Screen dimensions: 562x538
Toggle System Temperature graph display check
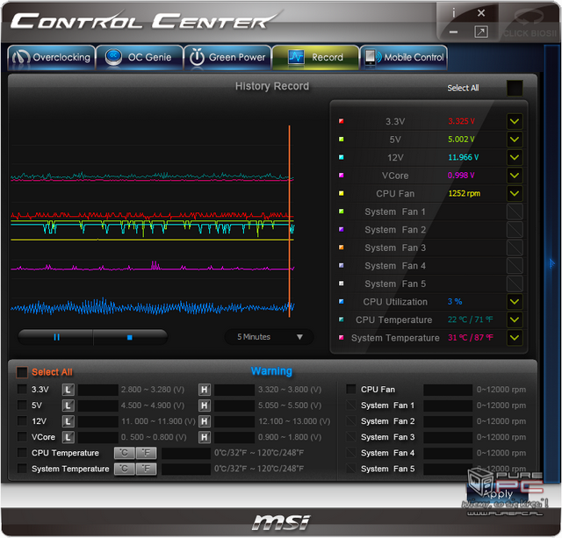tap(515, 338)
